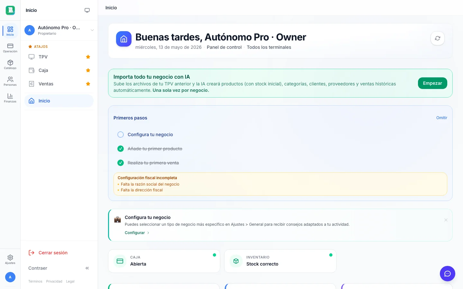Click the checkmark for Añade tu primer producto
463x289 pixels.
pos(121,149)
